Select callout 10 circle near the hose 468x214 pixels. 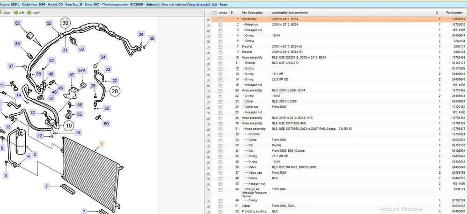pyautogui.click(x=69, y=125)
